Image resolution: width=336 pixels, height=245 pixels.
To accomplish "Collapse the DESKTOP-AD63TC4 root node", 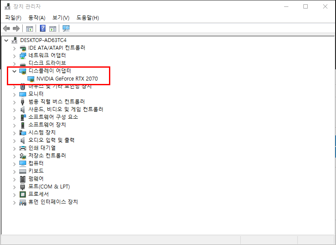I will point(6,40).
